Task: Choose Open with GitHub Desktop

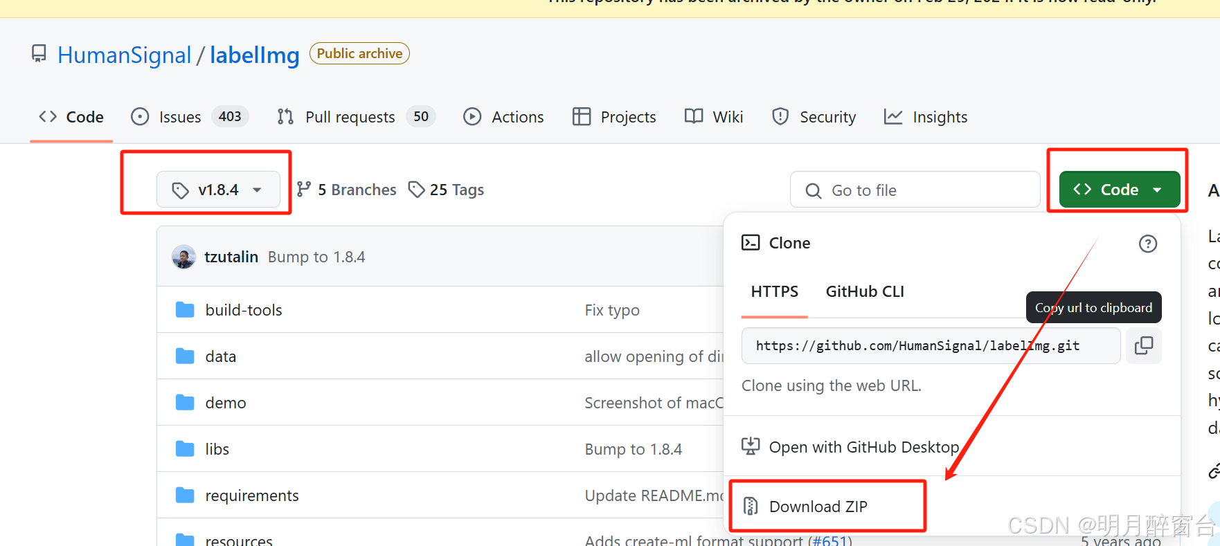Action: coord(850,447)
